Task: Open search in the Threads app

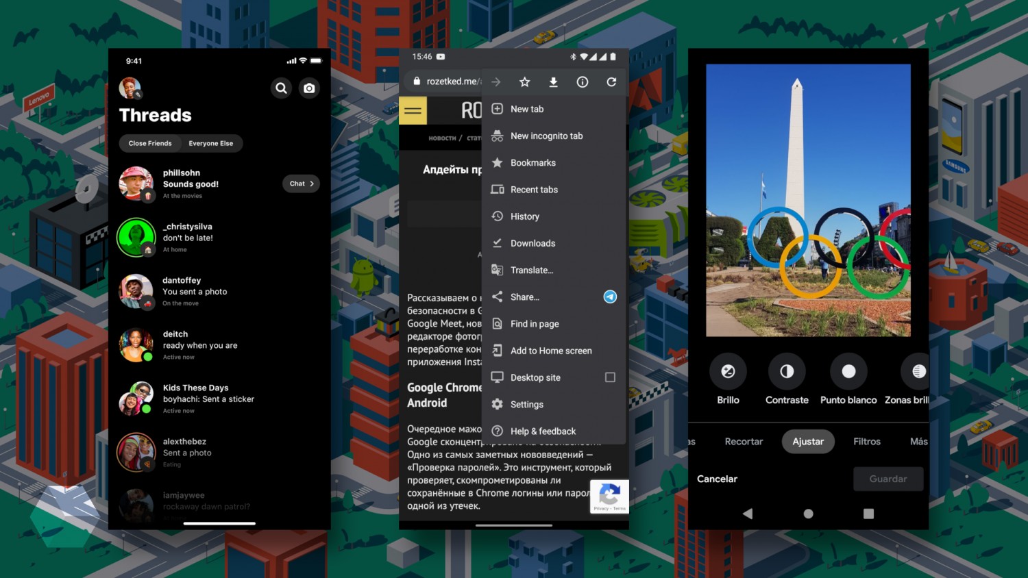Action: point(281,88)
